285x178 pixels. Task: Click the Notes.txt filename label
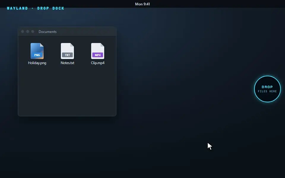pos(67,63)
